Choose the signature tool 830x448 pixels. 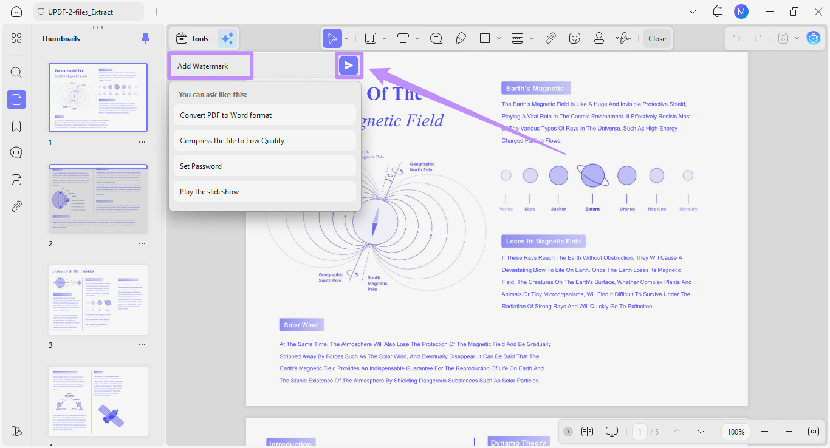pos(623,38)
